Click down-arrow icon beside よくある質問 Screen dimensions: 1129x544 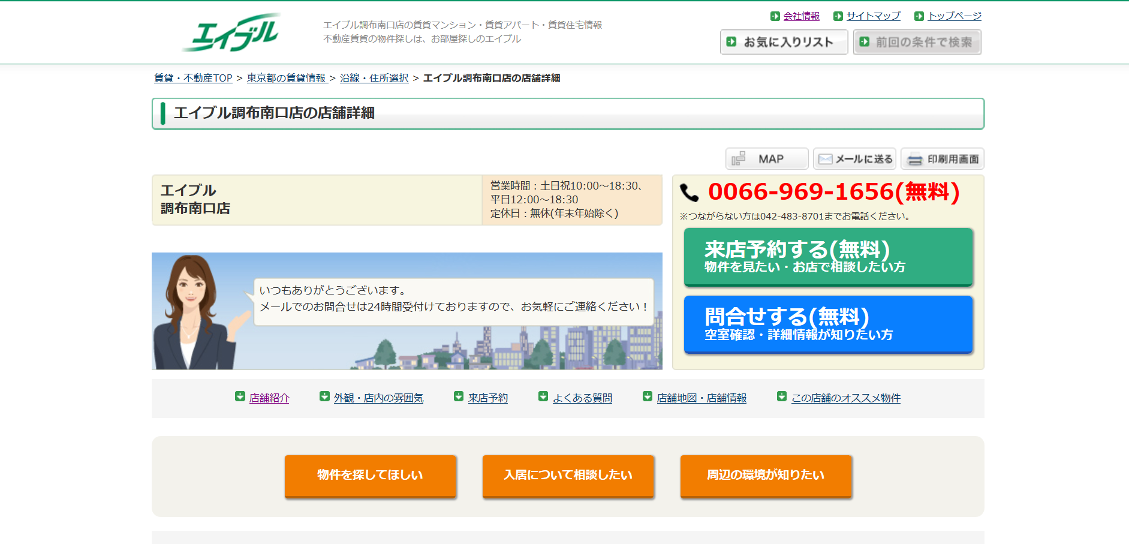tap(543, 396)
